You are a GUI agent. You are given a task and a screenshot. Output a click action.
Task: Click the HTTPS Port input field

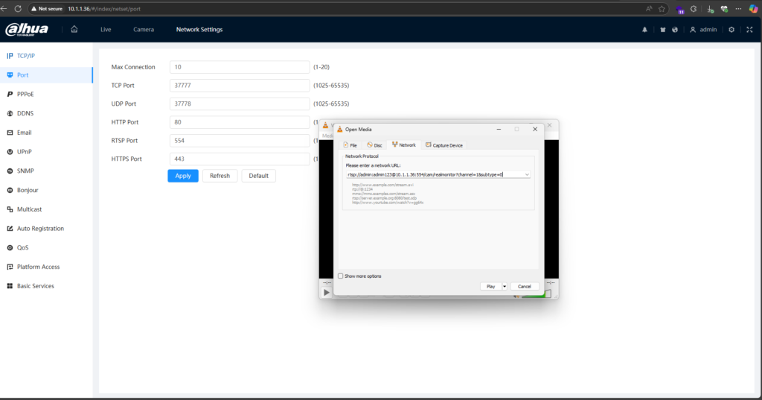coord(240,159)
